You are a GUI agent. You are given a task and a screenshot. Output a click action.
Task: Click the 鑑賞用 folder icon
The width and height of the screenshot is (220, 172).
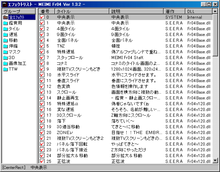tap(5, 23)
